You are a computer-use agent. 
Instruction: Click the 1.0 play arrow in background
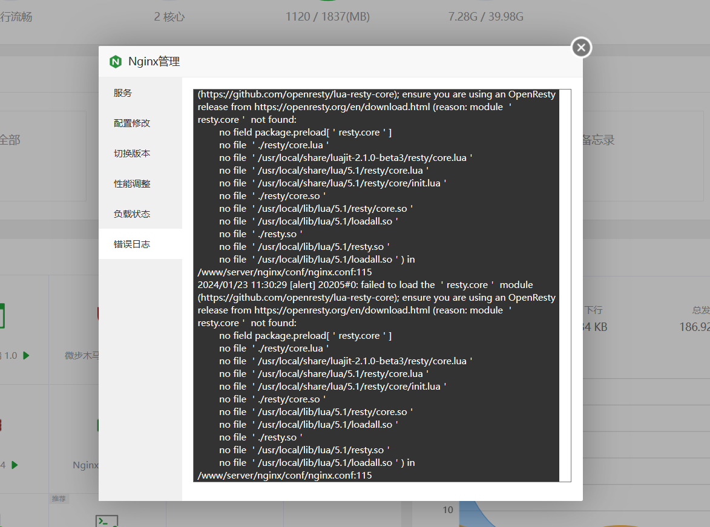coord(26,355)
